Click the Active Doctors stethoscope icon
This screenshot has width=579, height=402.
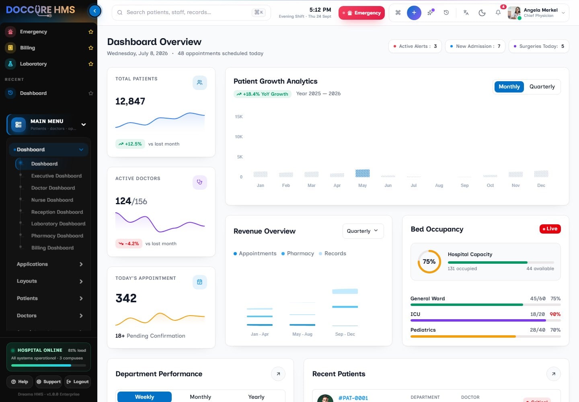[x=199, y=182]
